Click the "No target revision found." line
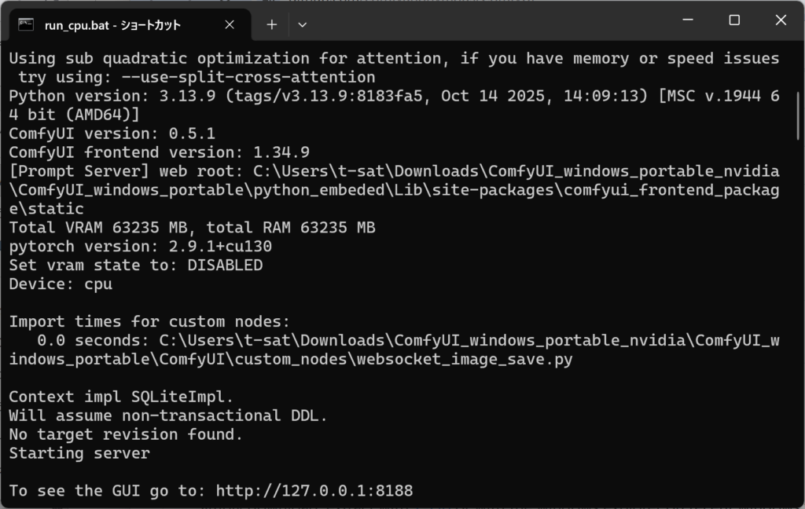 (x=126, y=434)
